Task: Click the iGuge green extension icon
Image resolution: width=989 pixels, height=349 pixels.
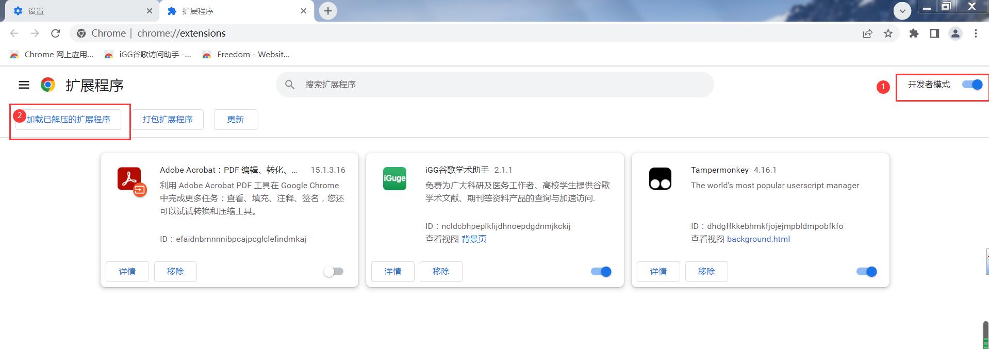Action: point(394,178)
